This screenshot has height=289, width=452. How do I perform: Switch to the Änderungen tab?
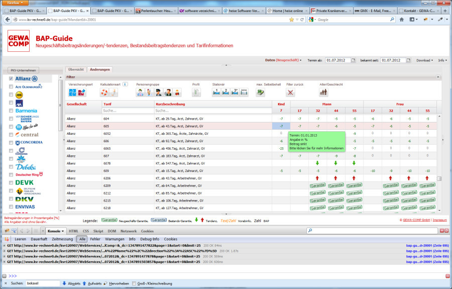tap(100, 69)
